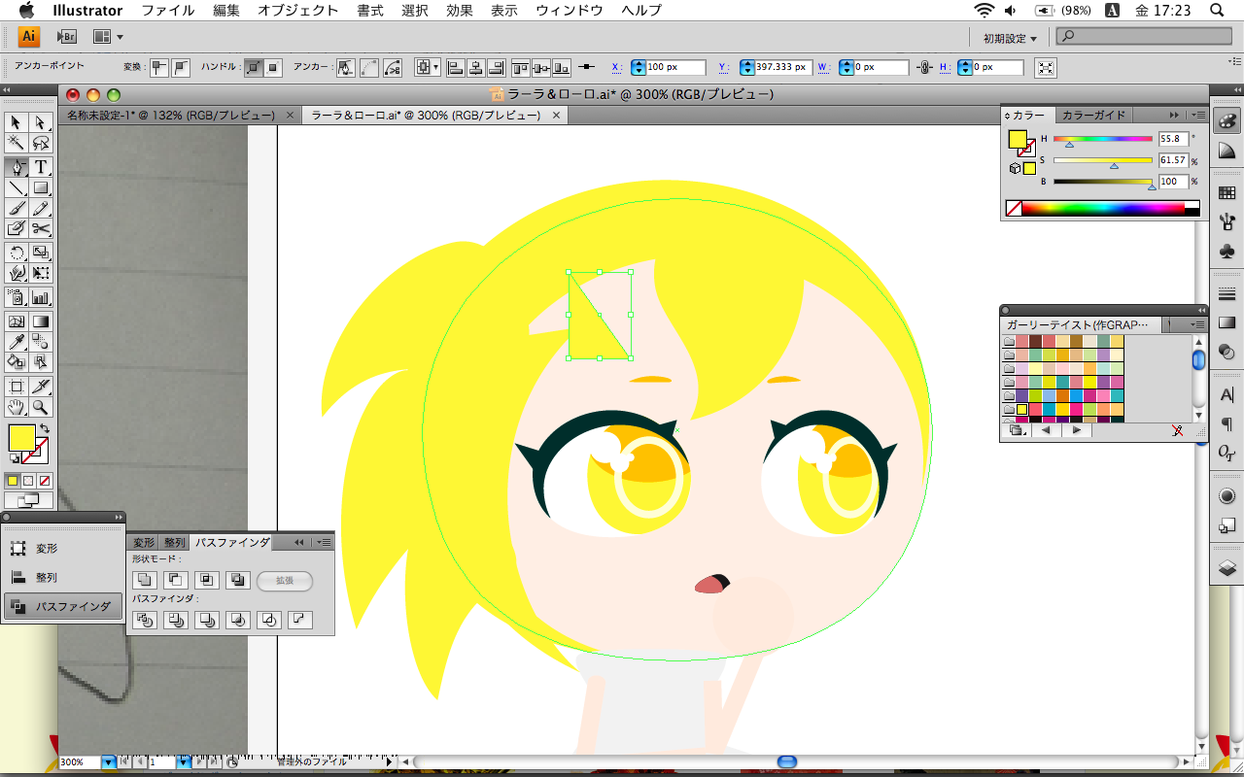Viewport: 1244px width, 777px height.
Task: Enable Color fill mode below the swatches
Action: (13, 481)
